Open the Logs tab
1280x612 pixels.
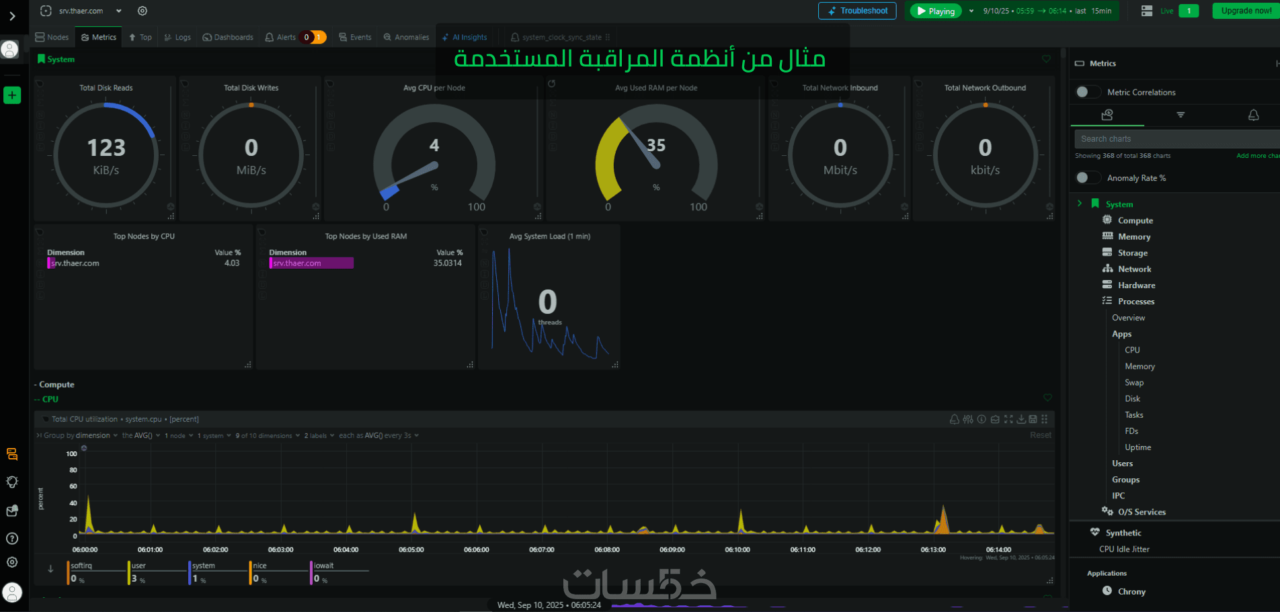tap(177, 37)
